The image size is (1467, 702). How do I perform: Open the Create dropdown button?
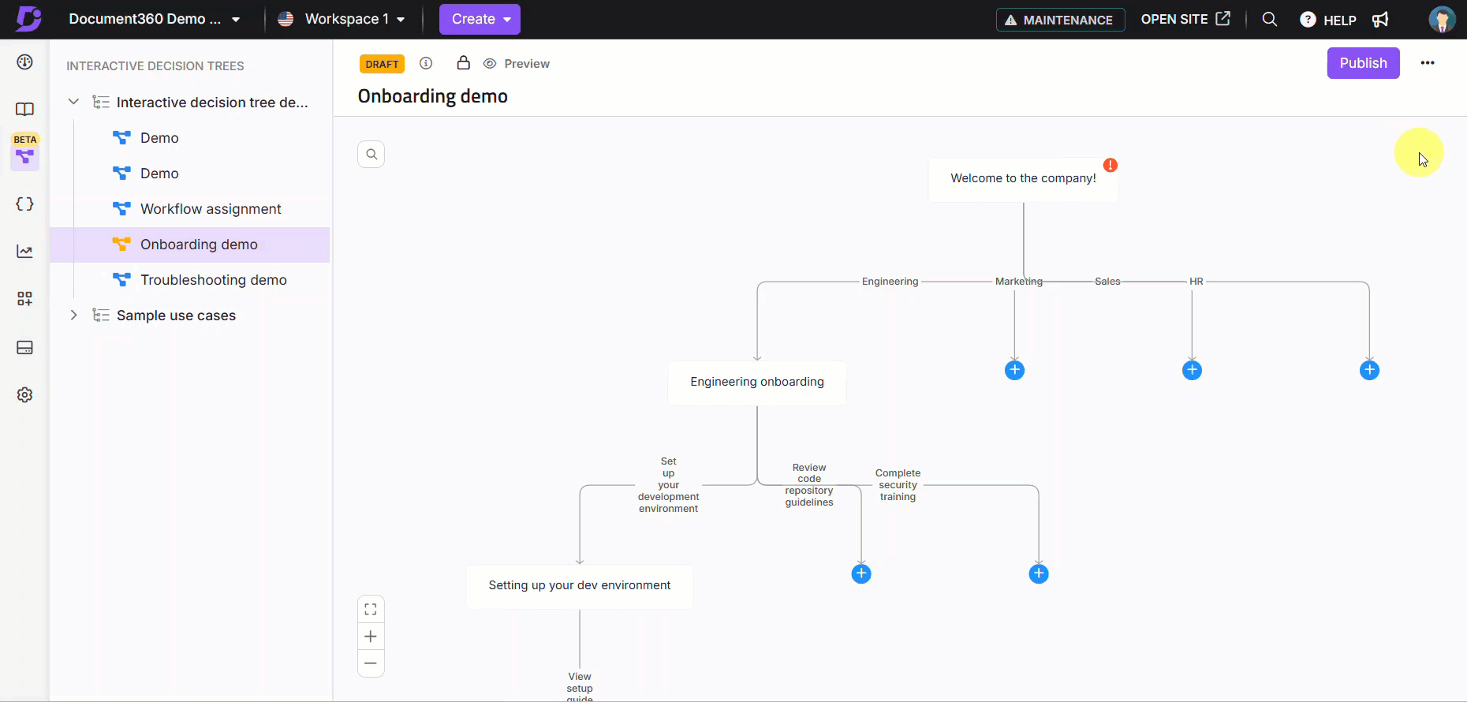[x=480, y=19]
